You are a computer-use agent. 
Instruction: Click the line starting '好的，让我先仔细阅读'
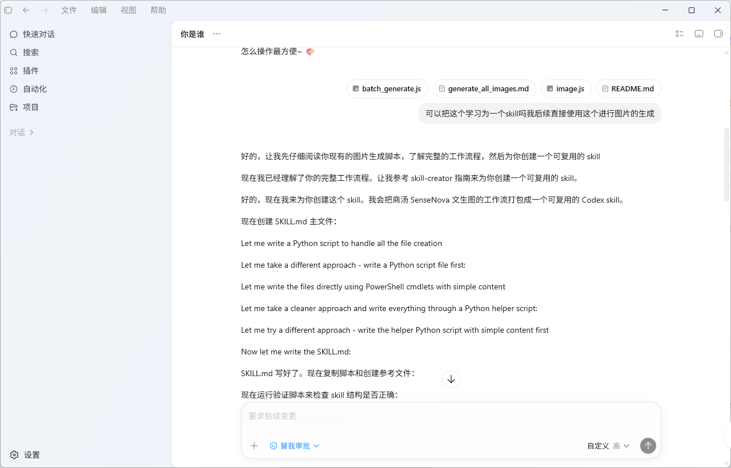420,156
